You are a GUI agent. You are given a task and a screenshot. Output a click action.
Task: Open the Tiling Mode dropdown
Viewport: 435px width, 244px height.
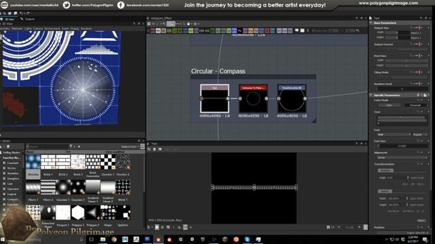coord(402,77)
